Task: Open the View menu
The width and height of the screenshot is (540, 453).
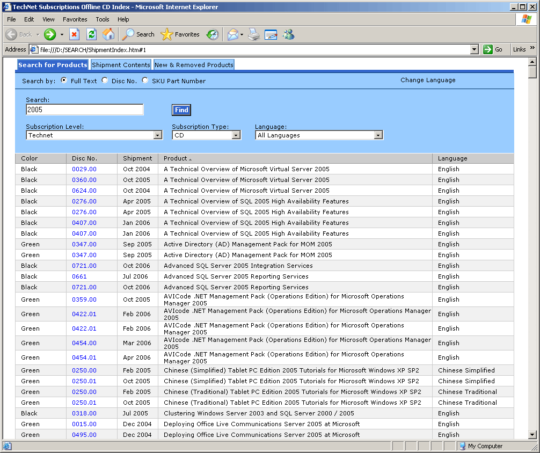Action: tap(48, 19)
